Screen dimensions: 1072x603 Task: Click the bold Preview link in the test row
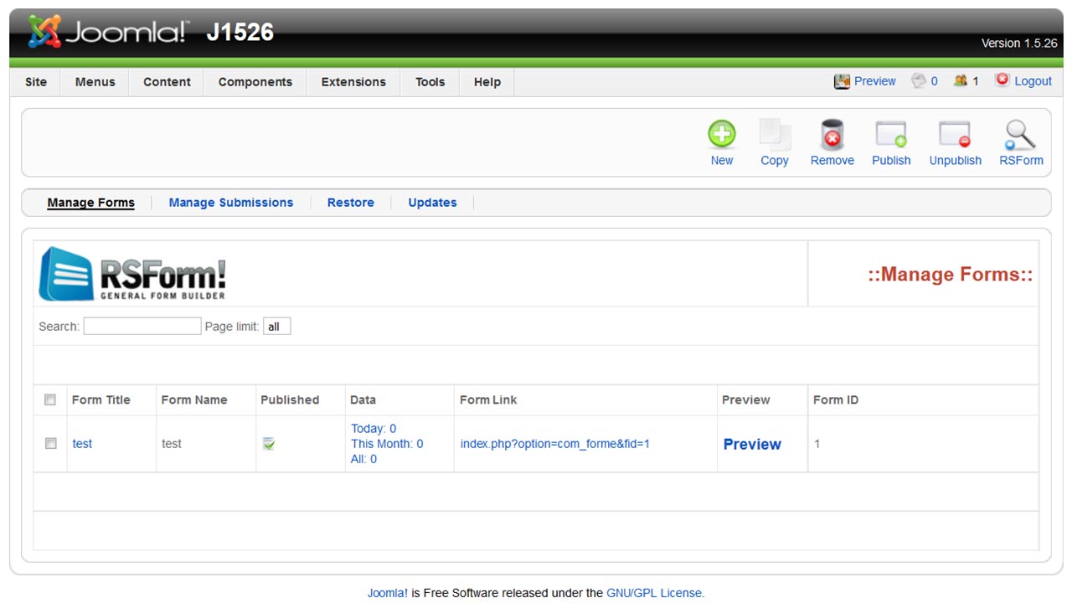pos(752,445)
